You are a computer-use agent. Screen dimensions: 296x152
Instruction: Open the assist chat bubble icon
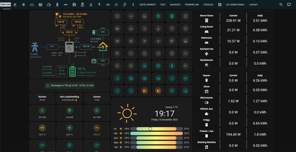tap(289, 4)
